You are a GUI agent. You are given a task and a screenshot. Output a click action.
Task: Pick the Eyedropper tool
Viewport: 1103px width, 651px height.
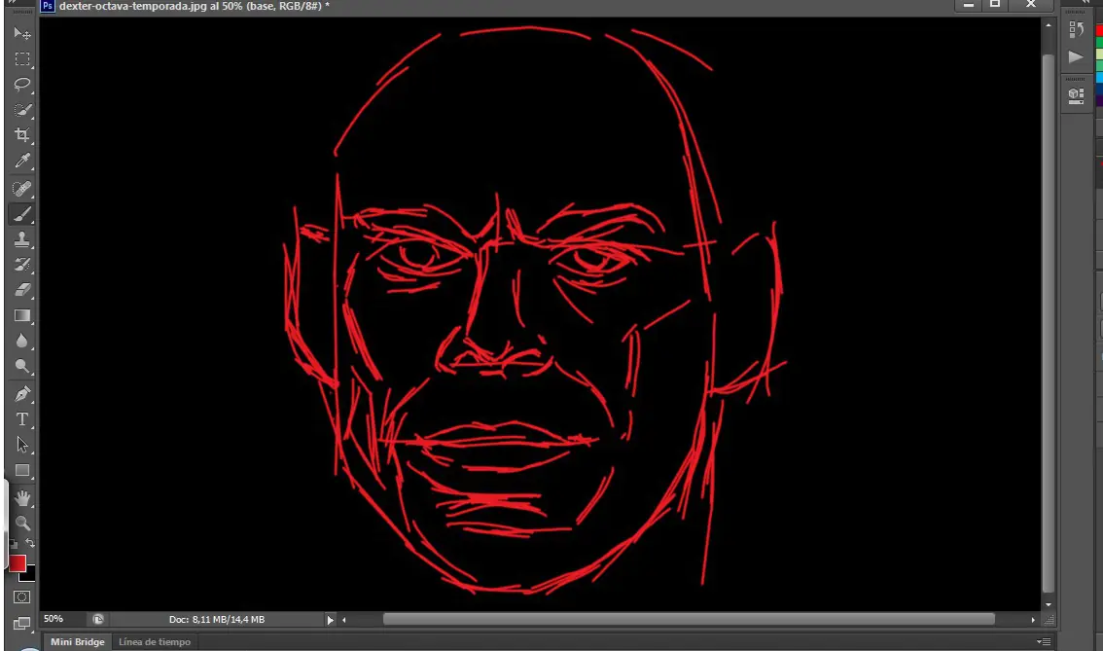tap(21, 161)
